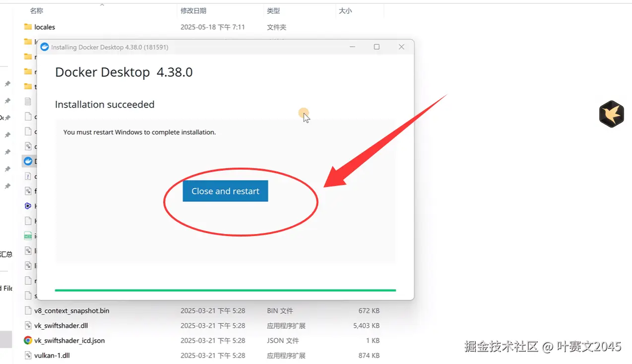This screenshot has width=632, height=364.
Task: Click the 文件夹 type cell of locales
Action: [277, 27]
